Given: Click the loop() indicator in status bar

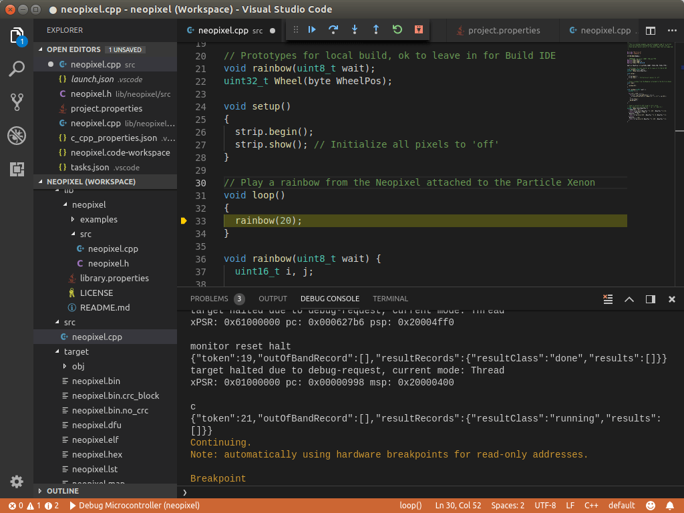Looking at the screenshot, I should click(x=411, y=506).
